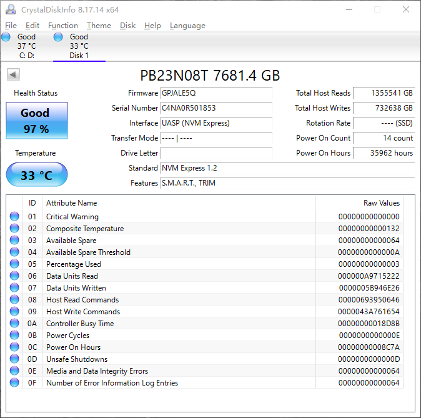Viewport: 421px width, 418px height.
Task: Select the Data Units Written attribute name
Action: [x=76, y=288]
